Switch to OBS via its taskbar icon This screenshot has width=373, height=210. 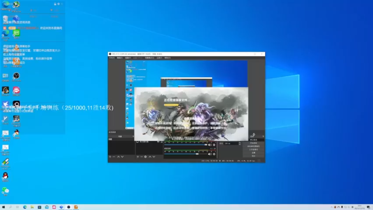(x=69, y=207)
